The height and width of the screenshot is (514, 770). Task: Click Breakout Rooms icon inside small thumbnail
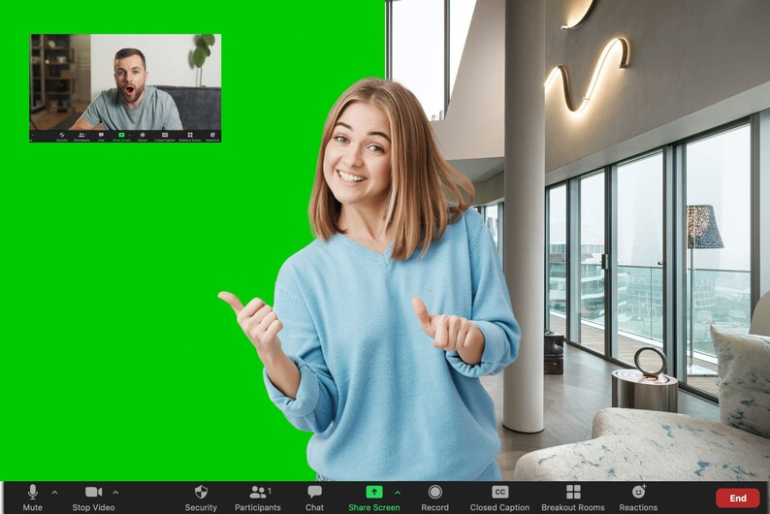tap(190, 135)
